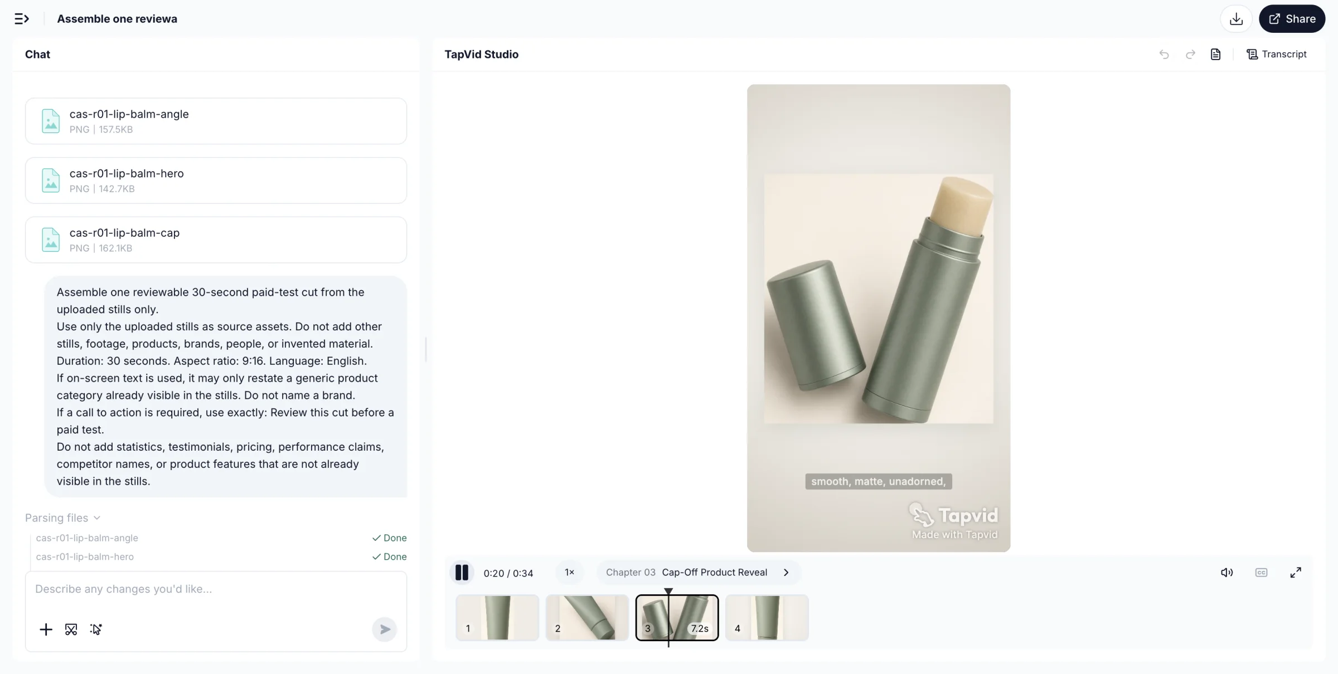The width and height of the screenshot is (1338, 674).
Task: Open the cas-r01-lip-balm-hero file card
Action: [216, 180]
